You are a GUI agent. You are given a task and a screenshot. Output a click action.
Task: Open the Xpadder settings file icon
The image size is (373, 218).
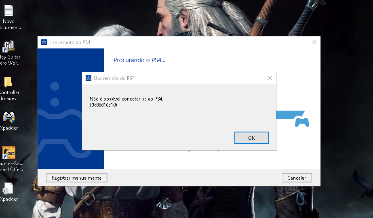click(x=8, y=189)
